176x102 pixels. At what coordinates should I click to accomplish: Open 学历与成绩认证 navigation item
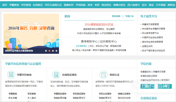(x=53, y=5)
